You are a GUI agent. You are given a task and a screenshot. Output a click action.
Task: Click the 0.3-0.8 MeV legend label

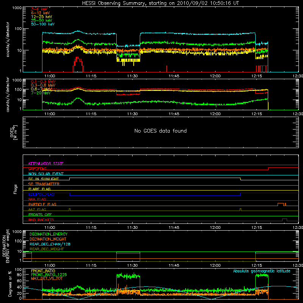pos(43,85)
